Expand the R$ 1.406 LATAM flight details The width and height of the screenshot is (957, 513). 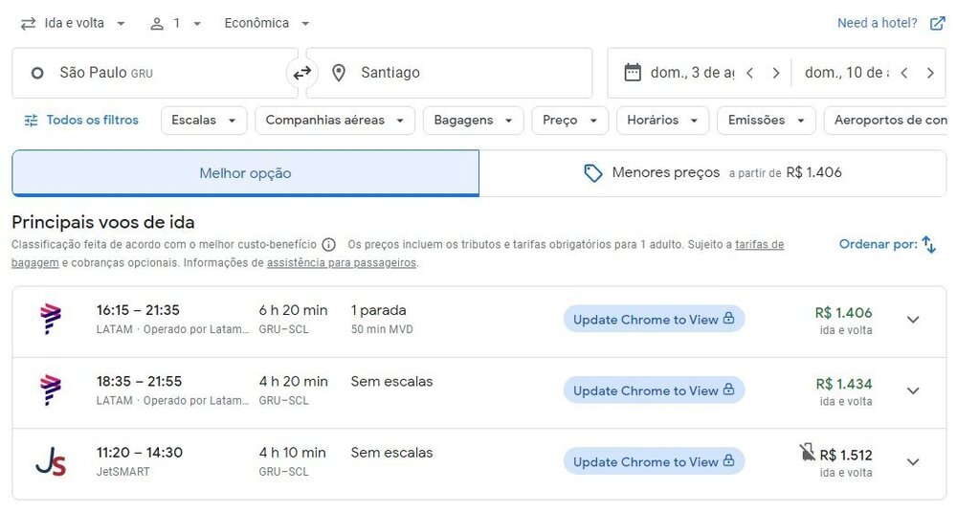tap(913, 320)
